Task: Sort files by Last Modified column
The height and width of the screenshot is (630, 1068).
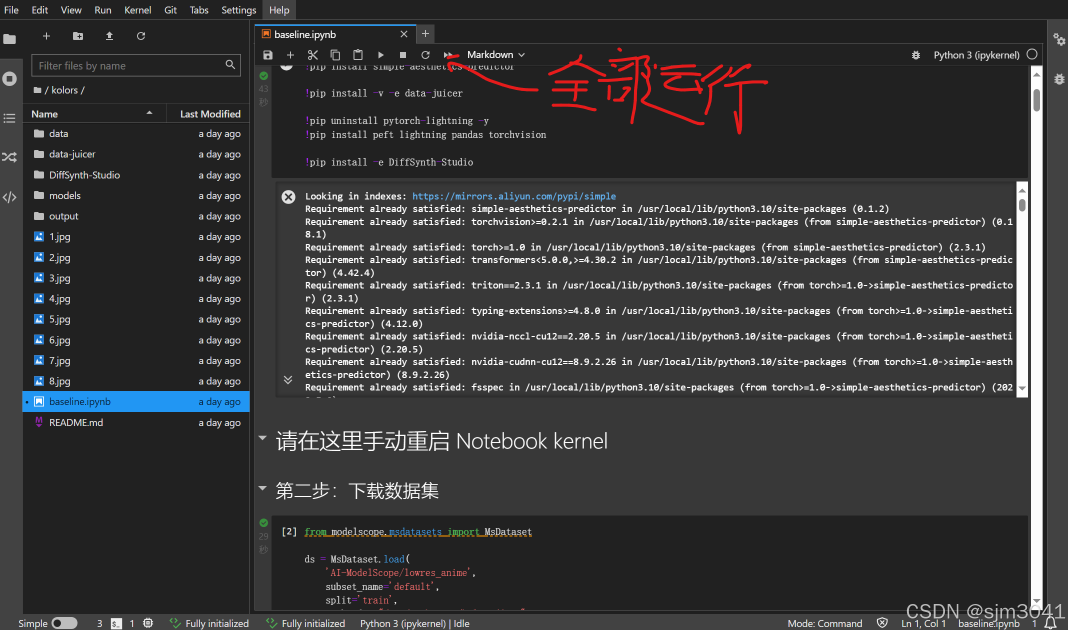Action: click(x=208, y=113)
